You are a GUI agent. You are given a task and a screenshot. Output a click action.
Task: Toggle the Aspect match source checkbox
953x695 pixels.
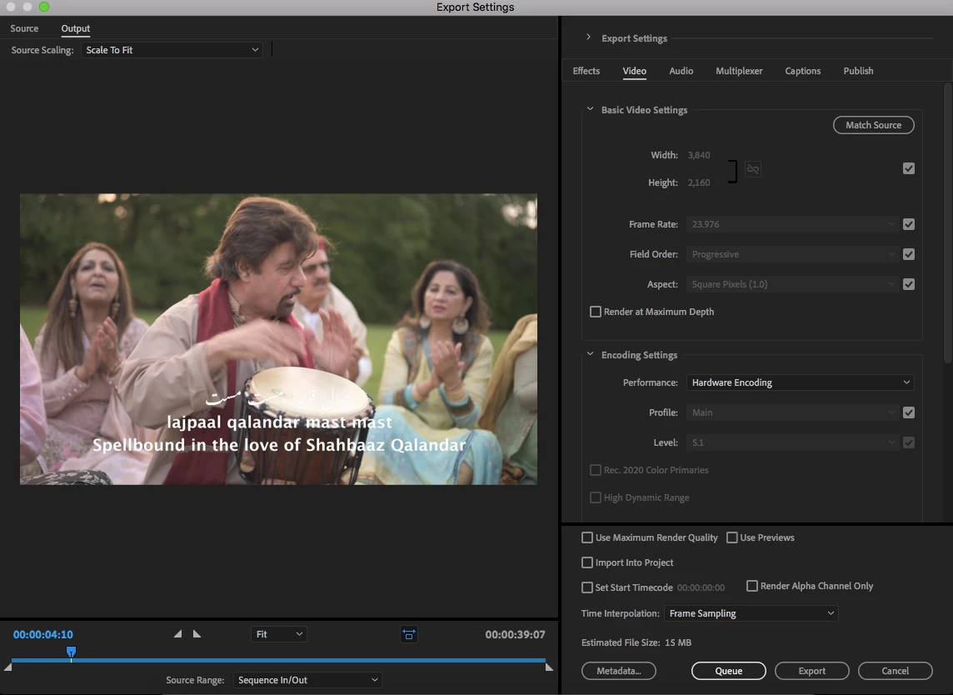(909, 284)
